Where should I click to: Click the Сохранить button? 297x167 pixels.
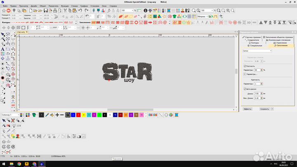point(264,109)
